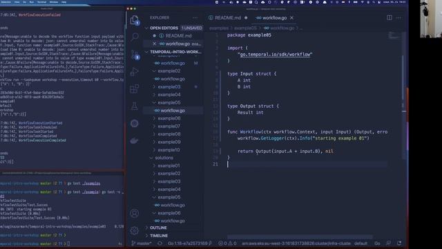Close workflow.go in the Open Editors list
Screen dimensions: 442x249
(154, 44)
